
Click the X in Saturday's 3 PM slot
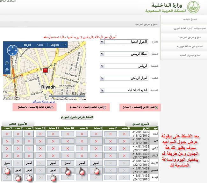click(x=7, y=134)
